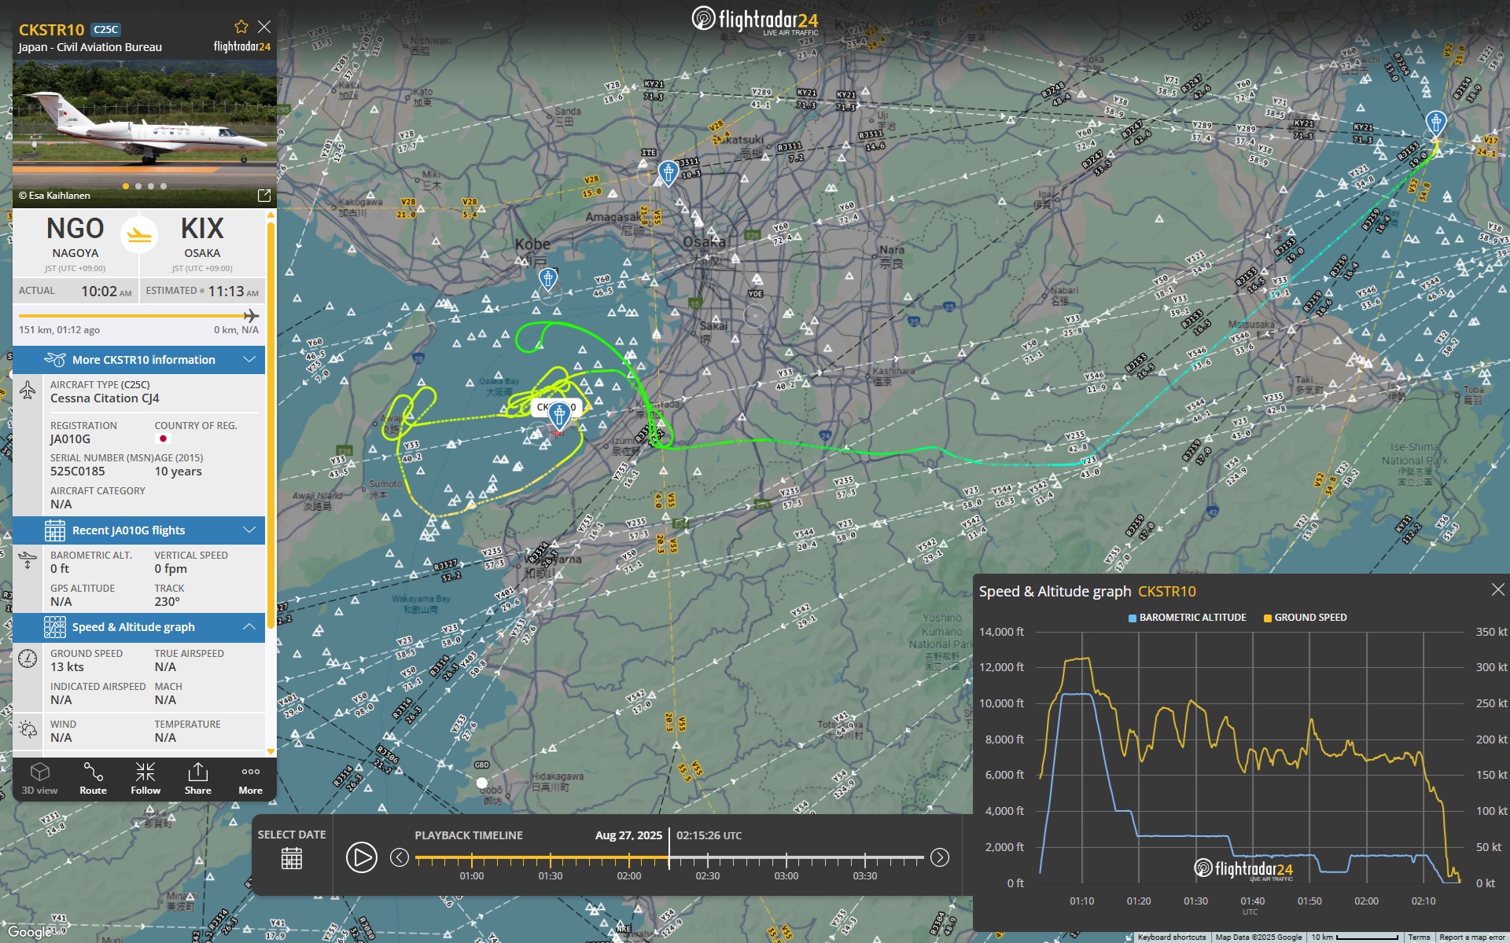Viewport: 1510px width, 943px height.
Task: Share this flight
Action: point(198,779)
